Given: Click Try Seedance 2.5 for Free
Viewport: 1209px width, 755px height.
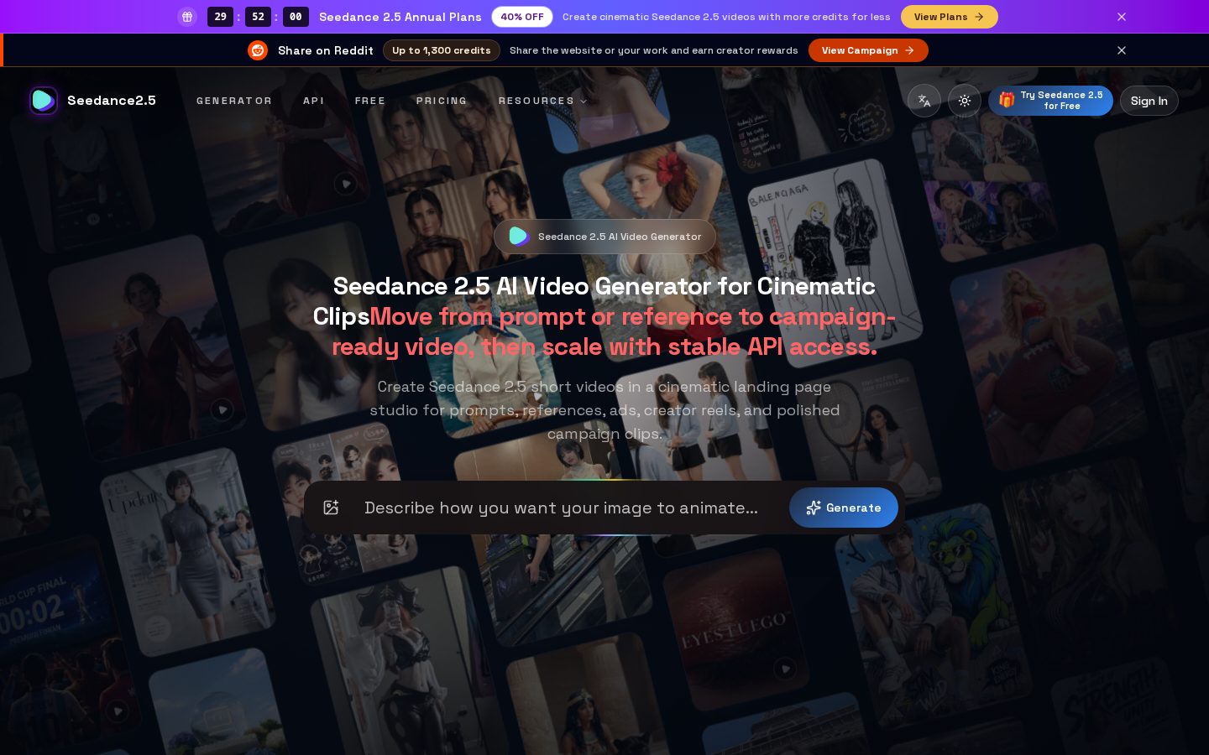Looking at the screenshot, I should pos(1050,101).
